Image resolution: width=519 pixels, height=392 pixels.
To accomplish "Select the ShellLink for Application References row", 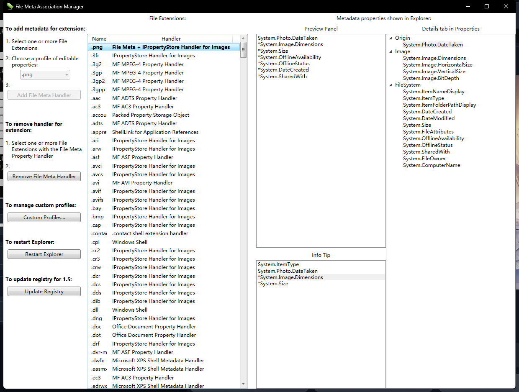I will tap(164, 132).
